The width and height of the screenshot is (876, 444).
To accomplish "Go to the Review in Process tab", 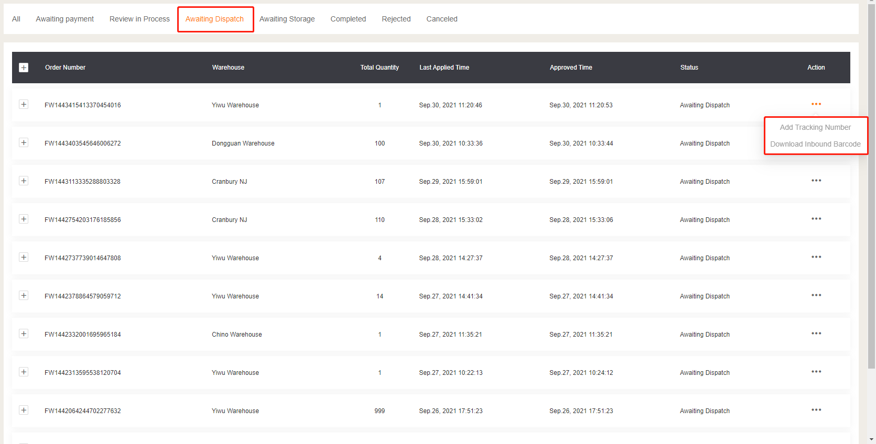I will (x=139, y=19).
